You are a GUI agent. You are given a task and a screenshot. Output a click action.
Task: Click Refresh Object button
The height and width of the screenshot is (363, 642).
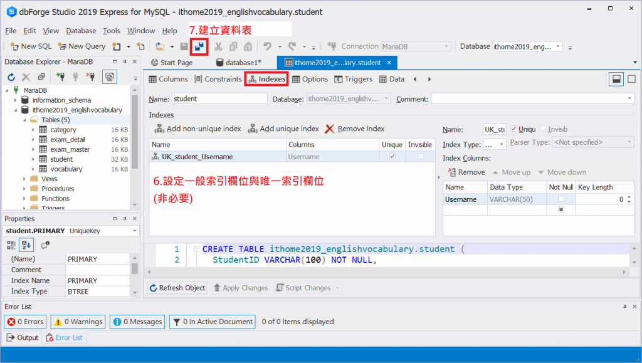pyautogui.click(x=177, y=288)
